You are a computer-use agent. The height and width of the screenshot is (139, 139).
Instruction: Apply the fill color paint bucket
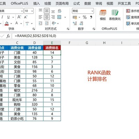point(7,23)
